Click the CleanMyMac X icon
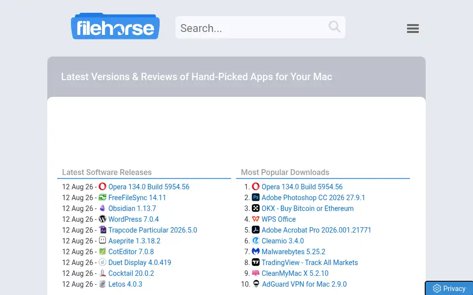The image size is (473, 295). pos(256,273)
